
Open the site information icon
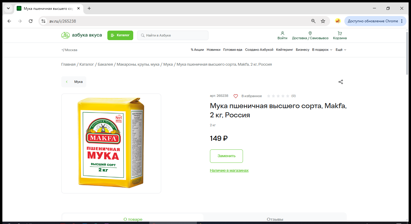[x=43, y=21]
